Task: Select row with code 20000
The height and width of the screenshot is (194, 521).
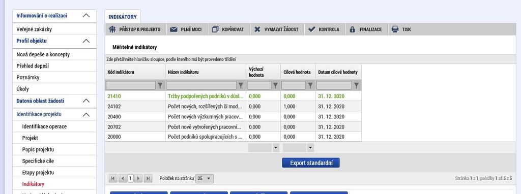Action: click(x=233, y=137)
